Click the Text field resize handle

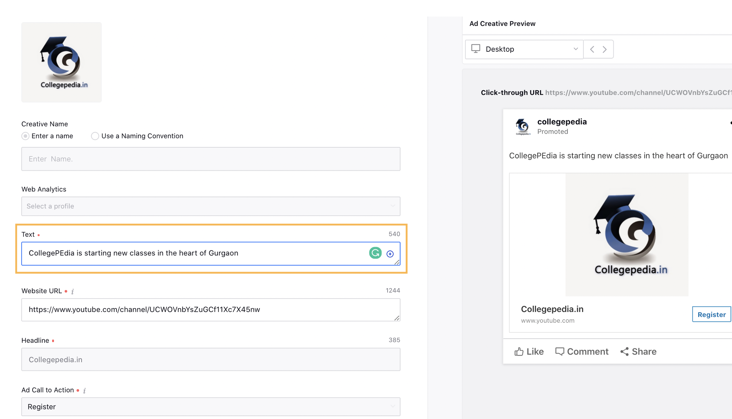pos(397,262)
